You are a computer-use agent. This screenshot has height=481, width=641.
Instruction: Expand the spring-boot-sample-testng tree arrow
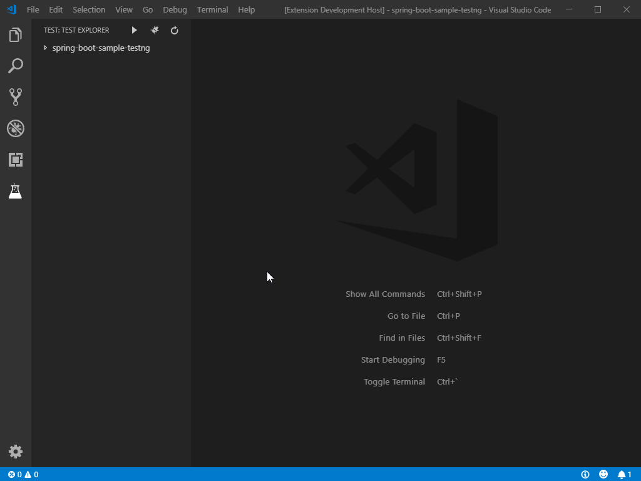pyautogui.click(x=45, y=48)
